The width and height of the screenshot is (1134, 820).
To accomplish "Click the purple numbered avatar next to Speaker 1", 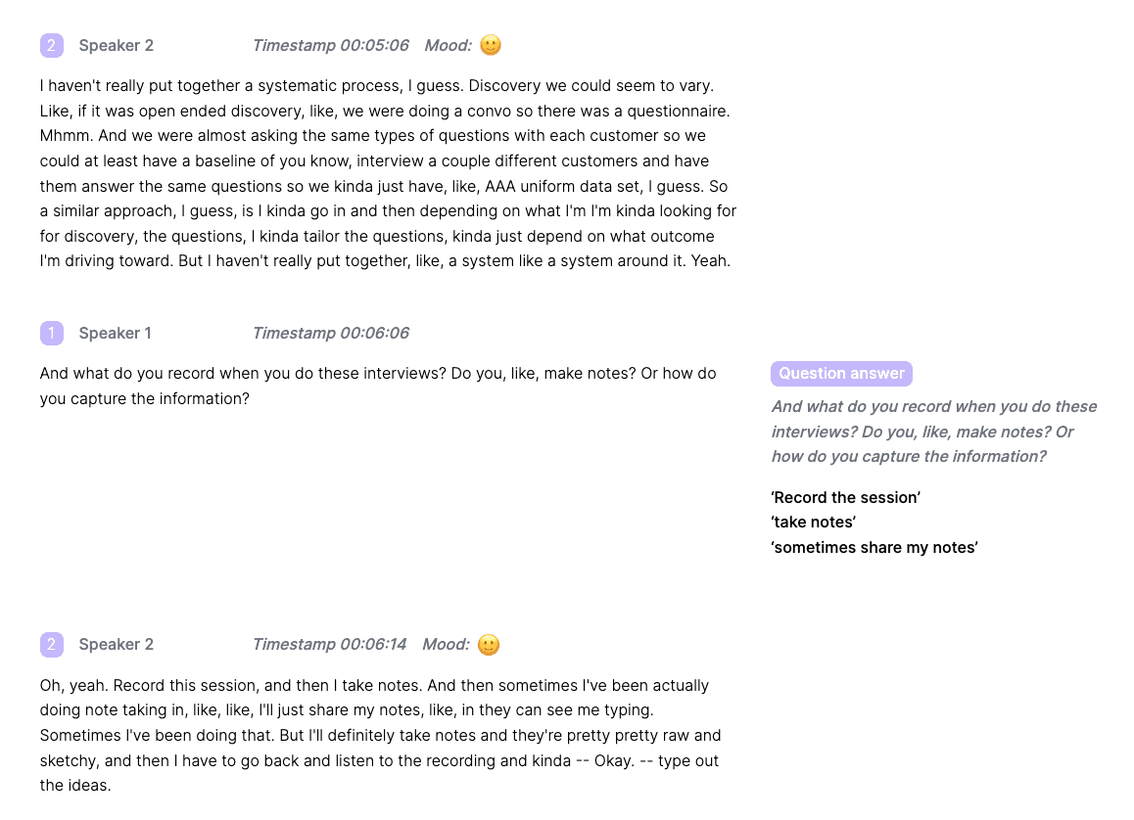I will (51, 333).
